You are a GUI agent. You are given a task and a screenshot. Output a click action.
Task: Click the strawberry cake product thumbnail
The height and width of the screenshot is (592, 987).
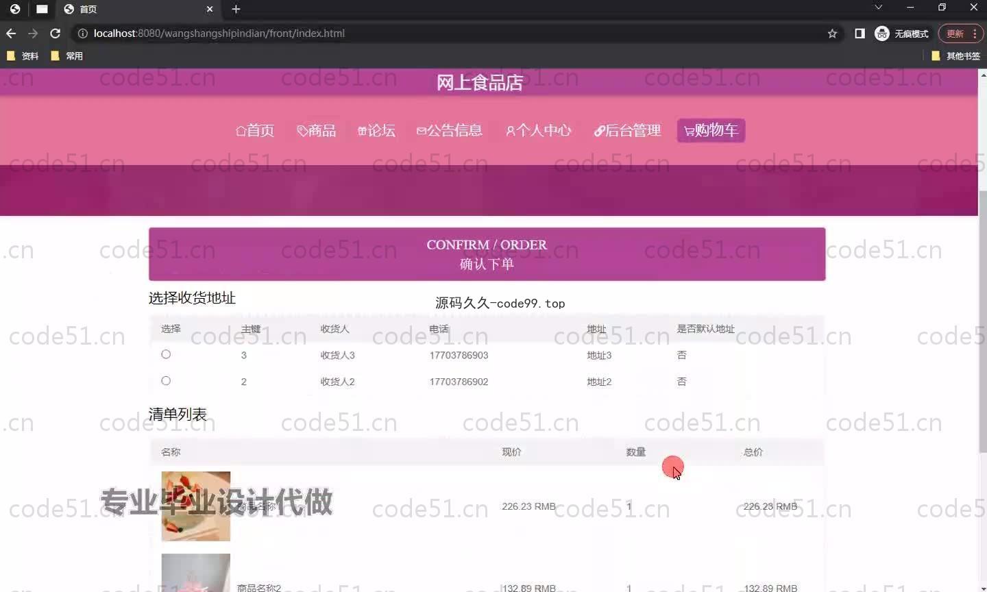[x=196, y=506]
